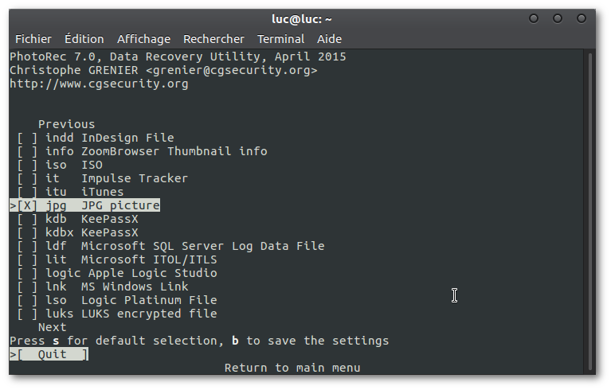The height and width of the screenshot is (390, 611).
Task: Open the Fichier menu
Action: (x=33, y=39)
